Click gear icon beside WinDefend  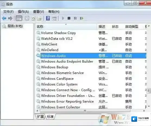[x=38, y=50]
